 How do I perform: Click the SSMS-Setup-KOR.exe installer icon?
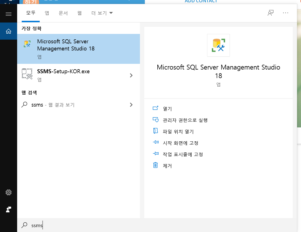point(27,74)
